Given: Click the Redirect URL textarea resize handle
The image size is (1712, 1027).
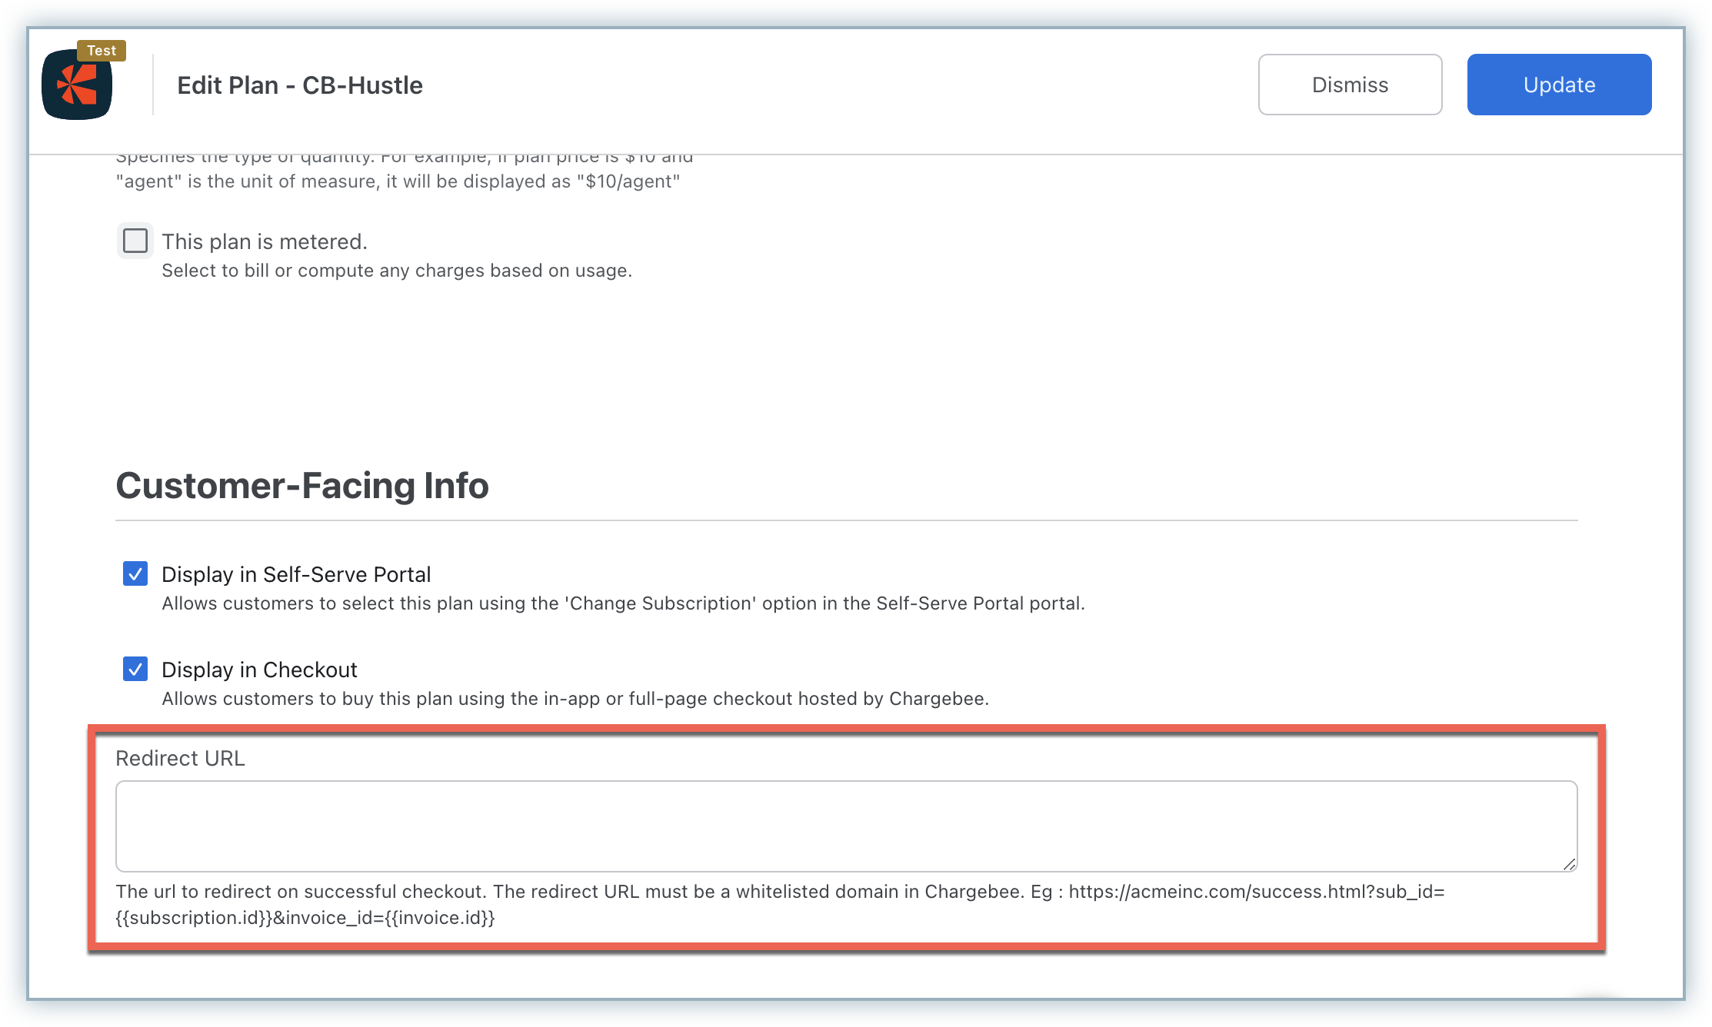Looking at the screenshot, I should 1569,864.
